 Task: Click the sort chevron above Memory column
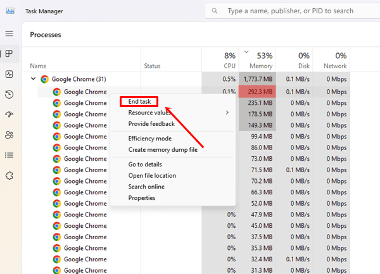click(x=246, y=53)
